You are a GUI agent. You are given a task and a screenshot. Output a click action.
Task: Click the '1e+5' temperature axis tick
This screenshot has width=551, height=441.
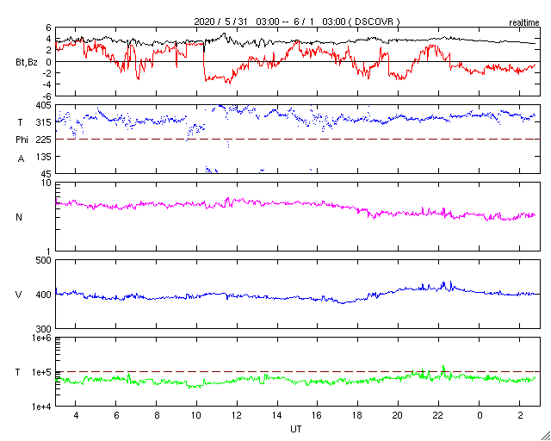point(42,372)
